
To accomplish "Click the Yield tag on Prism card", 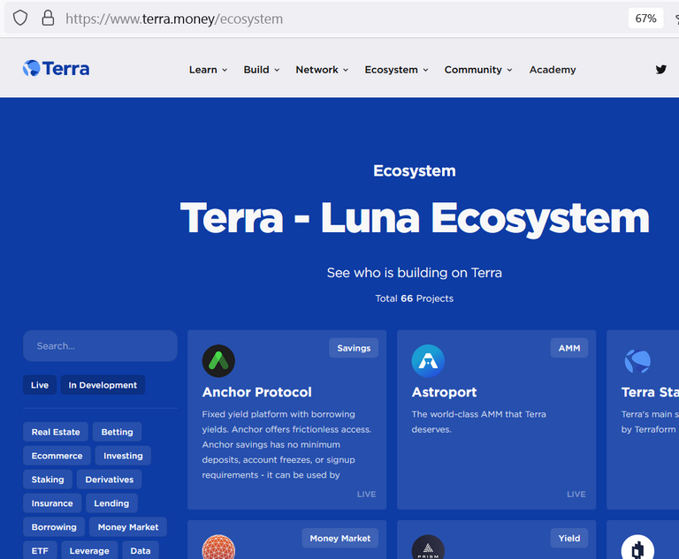I will point(569,538).
